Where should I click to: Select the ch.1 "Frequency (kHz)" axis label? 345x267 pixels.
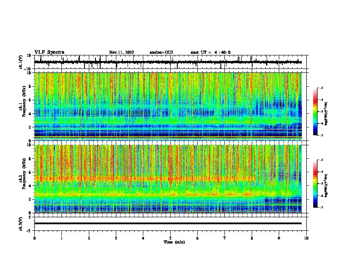coord(24,102)
